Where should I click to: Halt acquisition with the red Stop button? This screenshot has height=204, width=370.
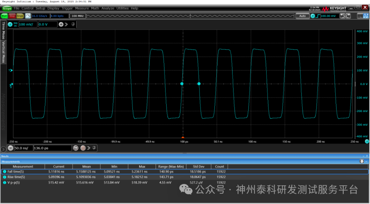(x=12, y=16)
